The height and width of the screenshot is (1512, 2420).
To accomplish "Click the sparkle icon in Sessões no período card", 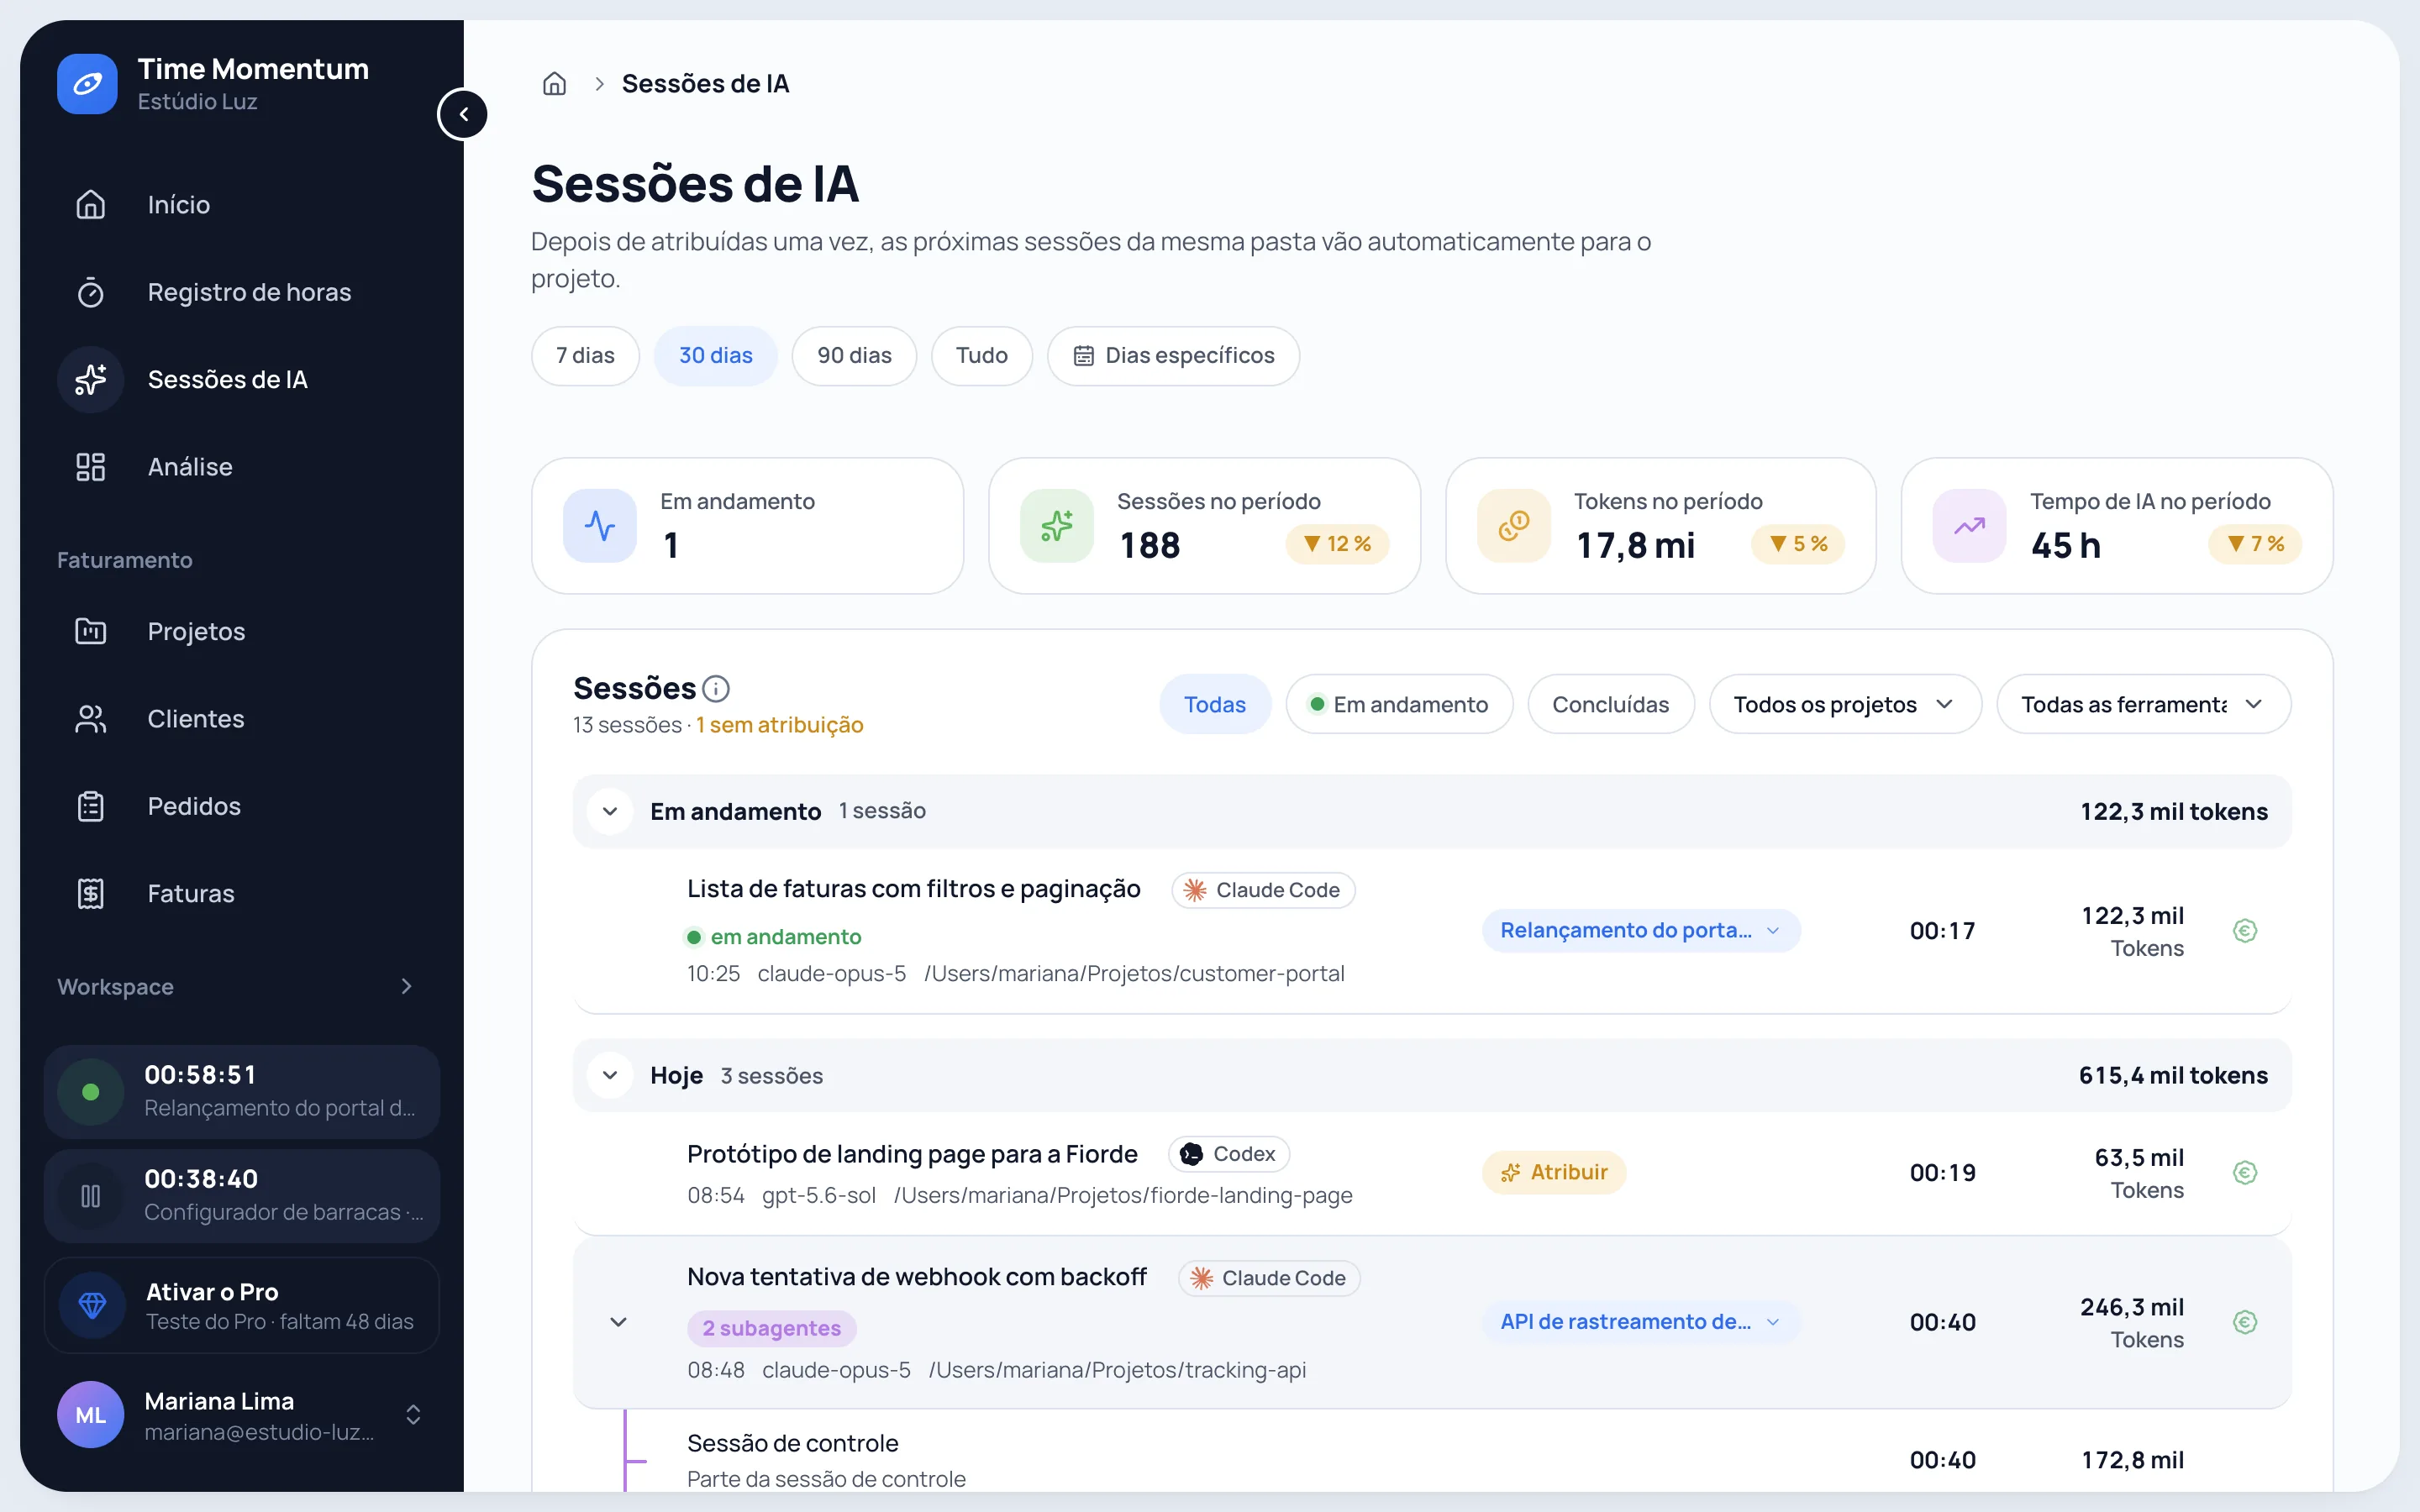I will (1057, 526).
